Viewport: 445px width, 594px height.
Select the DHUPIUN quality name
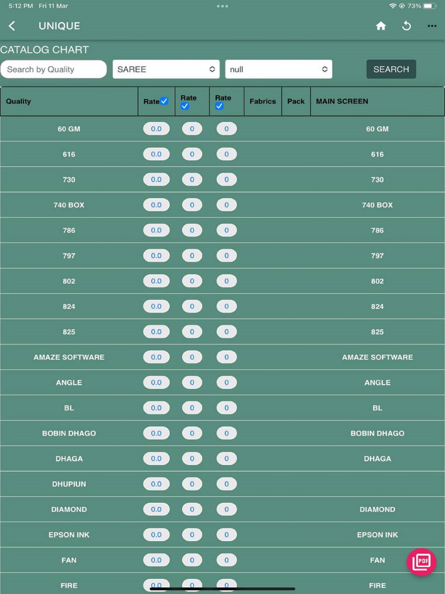pyautogui.click(x=69, y=484)
